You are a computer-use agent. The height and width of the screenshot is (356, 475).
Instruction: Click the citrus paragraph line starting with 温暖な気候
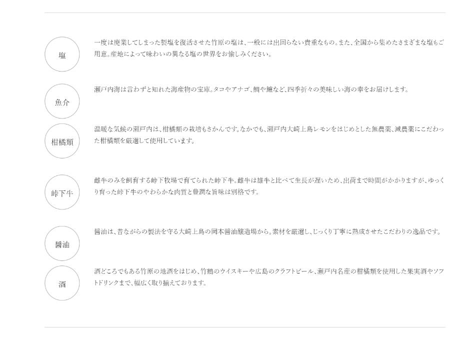tap(268, 129)
